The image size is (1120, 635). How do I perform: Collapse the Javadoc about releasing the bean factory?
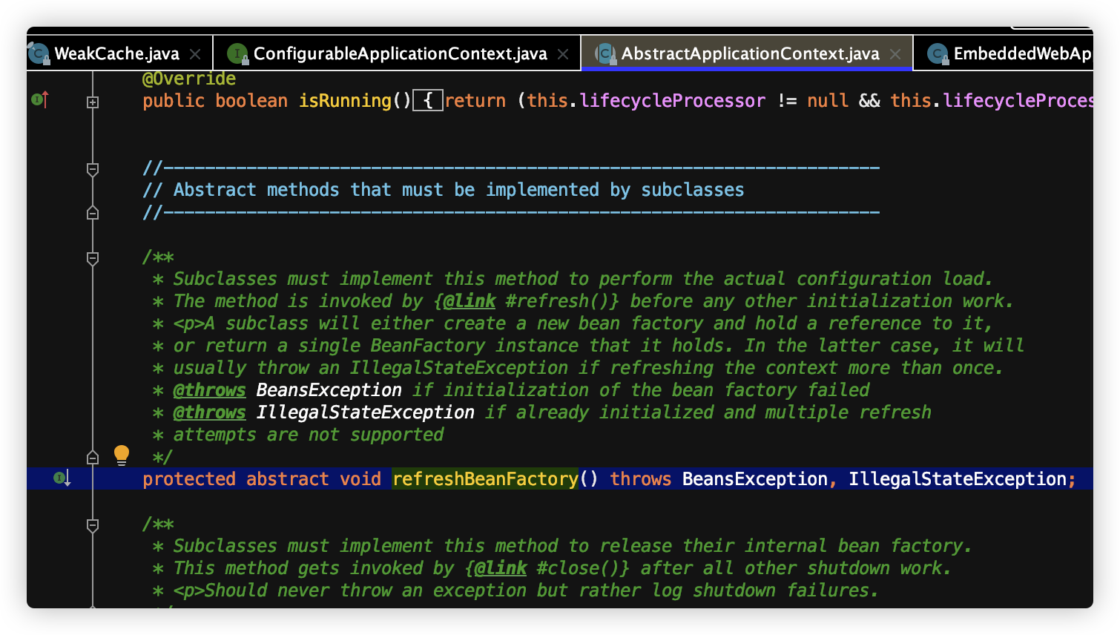click(x=93, y=526)
